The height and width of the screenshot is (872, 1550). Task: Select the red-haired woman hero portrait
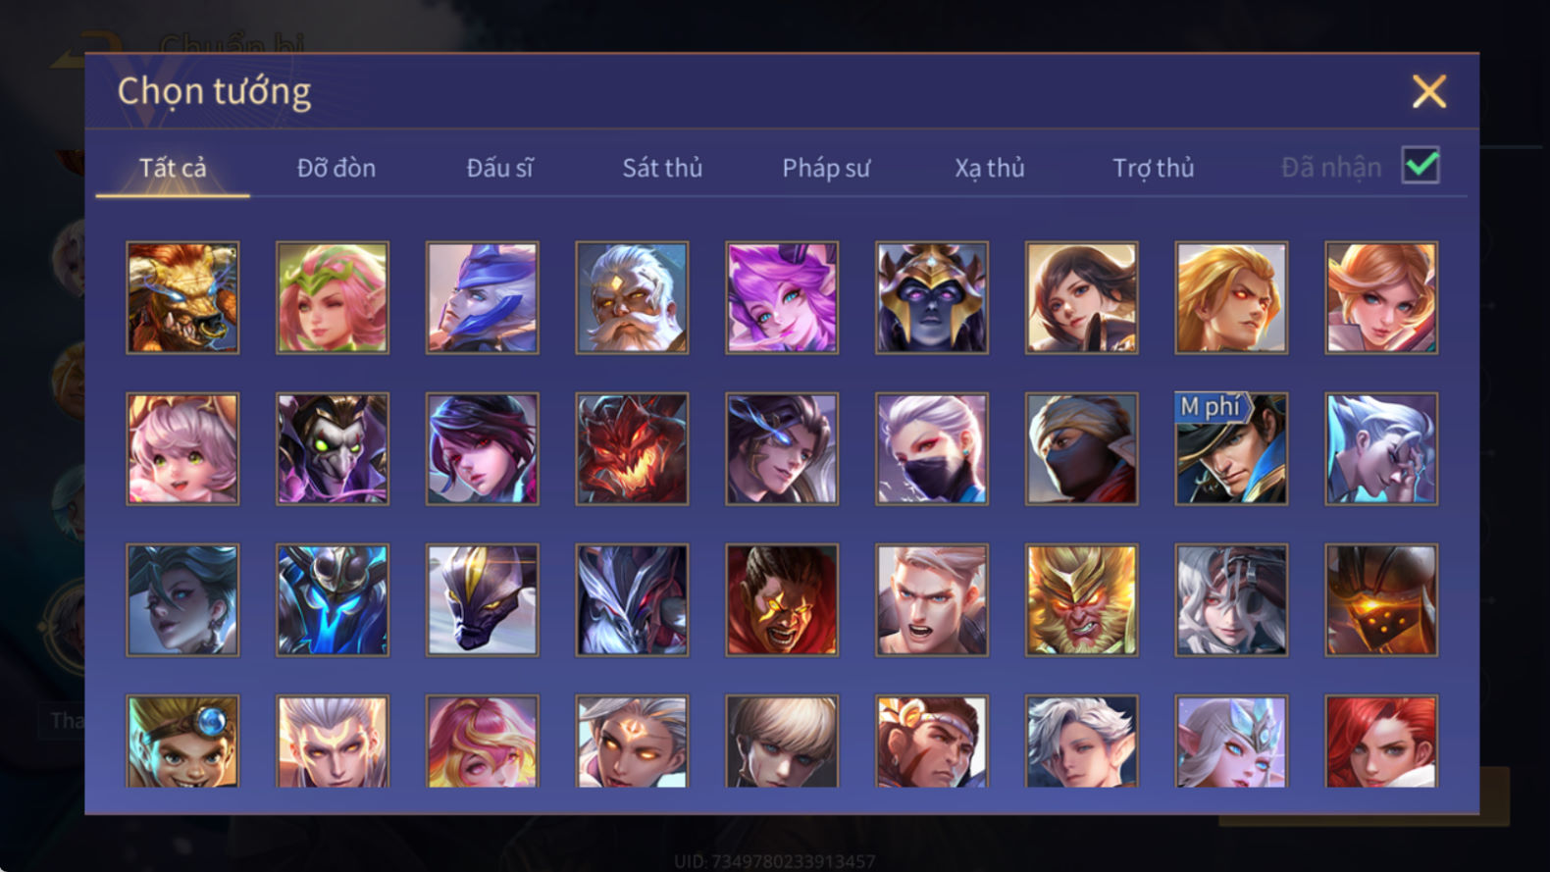(1381, 742)
